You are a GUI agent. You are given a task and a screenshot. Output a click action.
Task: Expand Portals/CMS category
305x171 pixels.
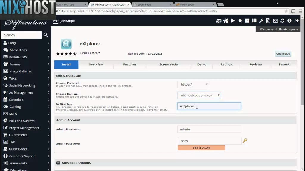tap(26, 57)
